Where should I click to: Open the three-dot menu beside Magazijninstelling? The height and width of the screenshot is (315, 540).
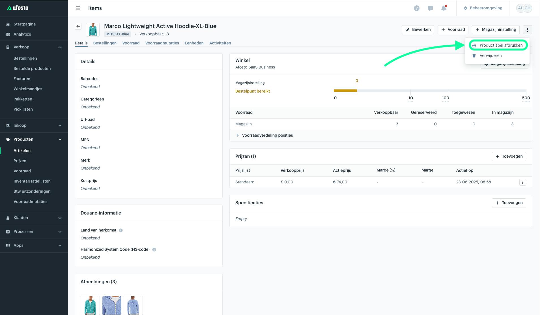[x=527, y=30]
